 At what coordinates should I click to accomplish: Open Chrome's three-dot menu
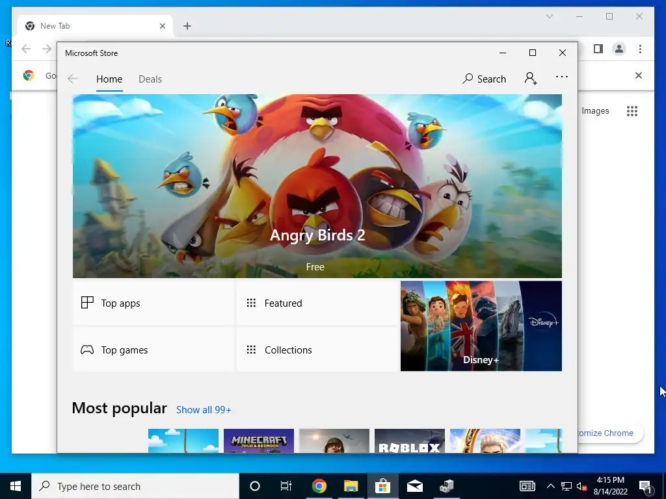tap(640, 49)
